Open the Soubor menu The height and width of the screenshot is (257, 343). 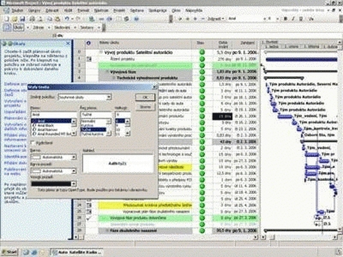click(x=17, y=10)
